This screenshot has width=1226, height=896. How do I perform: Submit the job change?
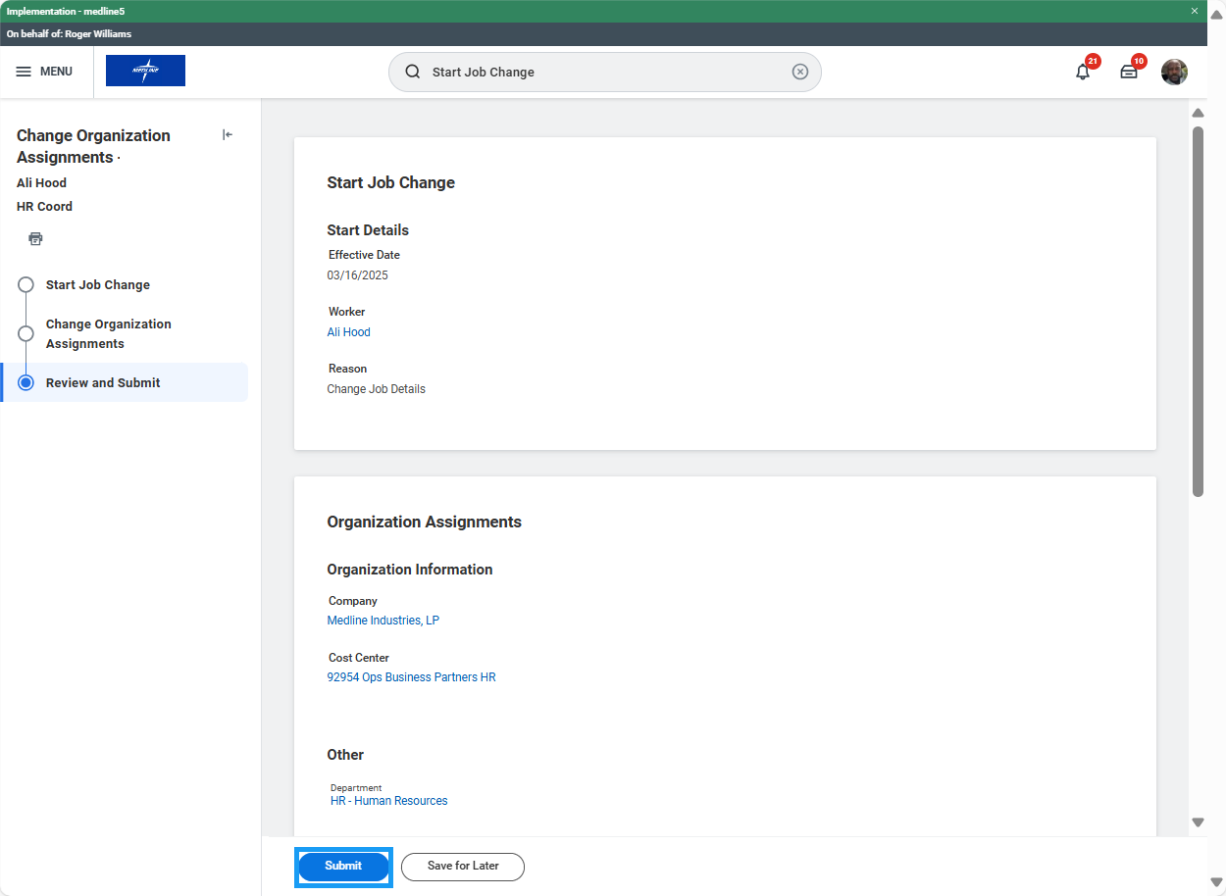pyautogui.click(x=343, y=867)
